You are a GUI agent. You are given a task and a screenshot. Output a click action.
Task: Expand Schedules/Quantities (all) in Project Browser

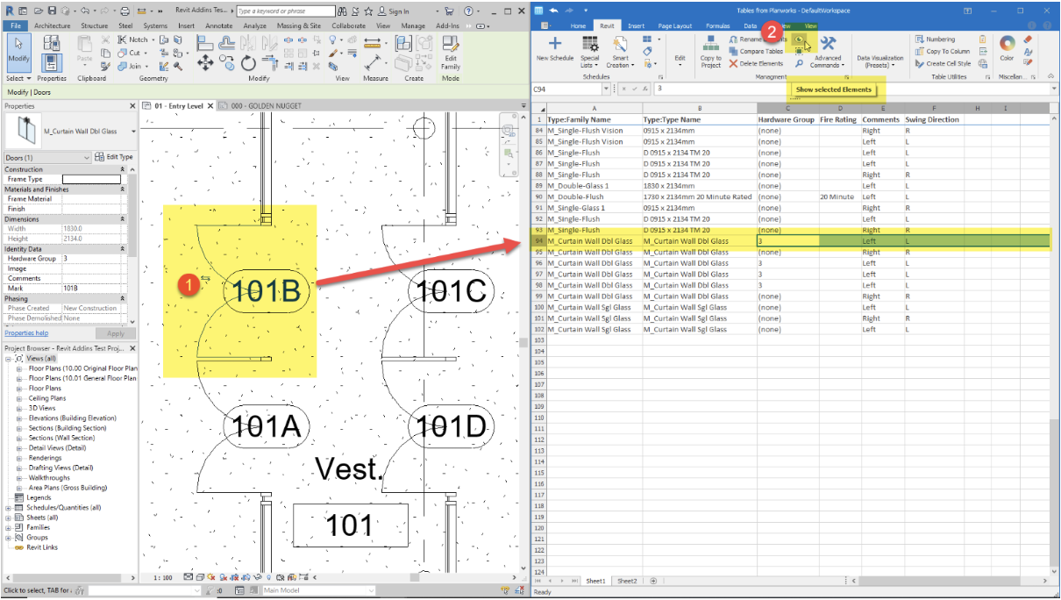(9, 508)
